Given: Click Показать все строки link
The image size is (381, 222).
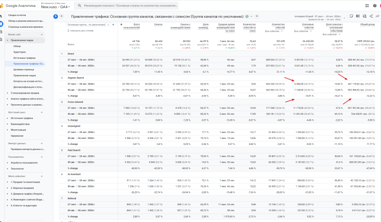Looking at the screenshot, I should coord(80,31).
